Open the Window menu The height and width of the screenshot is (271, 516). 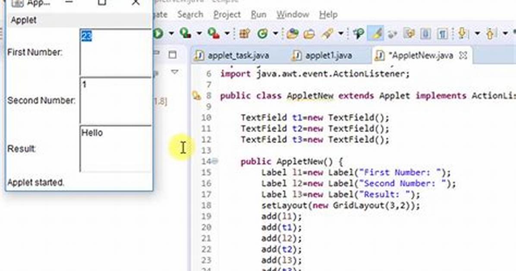pyautogui.click(x=293, y=15)
